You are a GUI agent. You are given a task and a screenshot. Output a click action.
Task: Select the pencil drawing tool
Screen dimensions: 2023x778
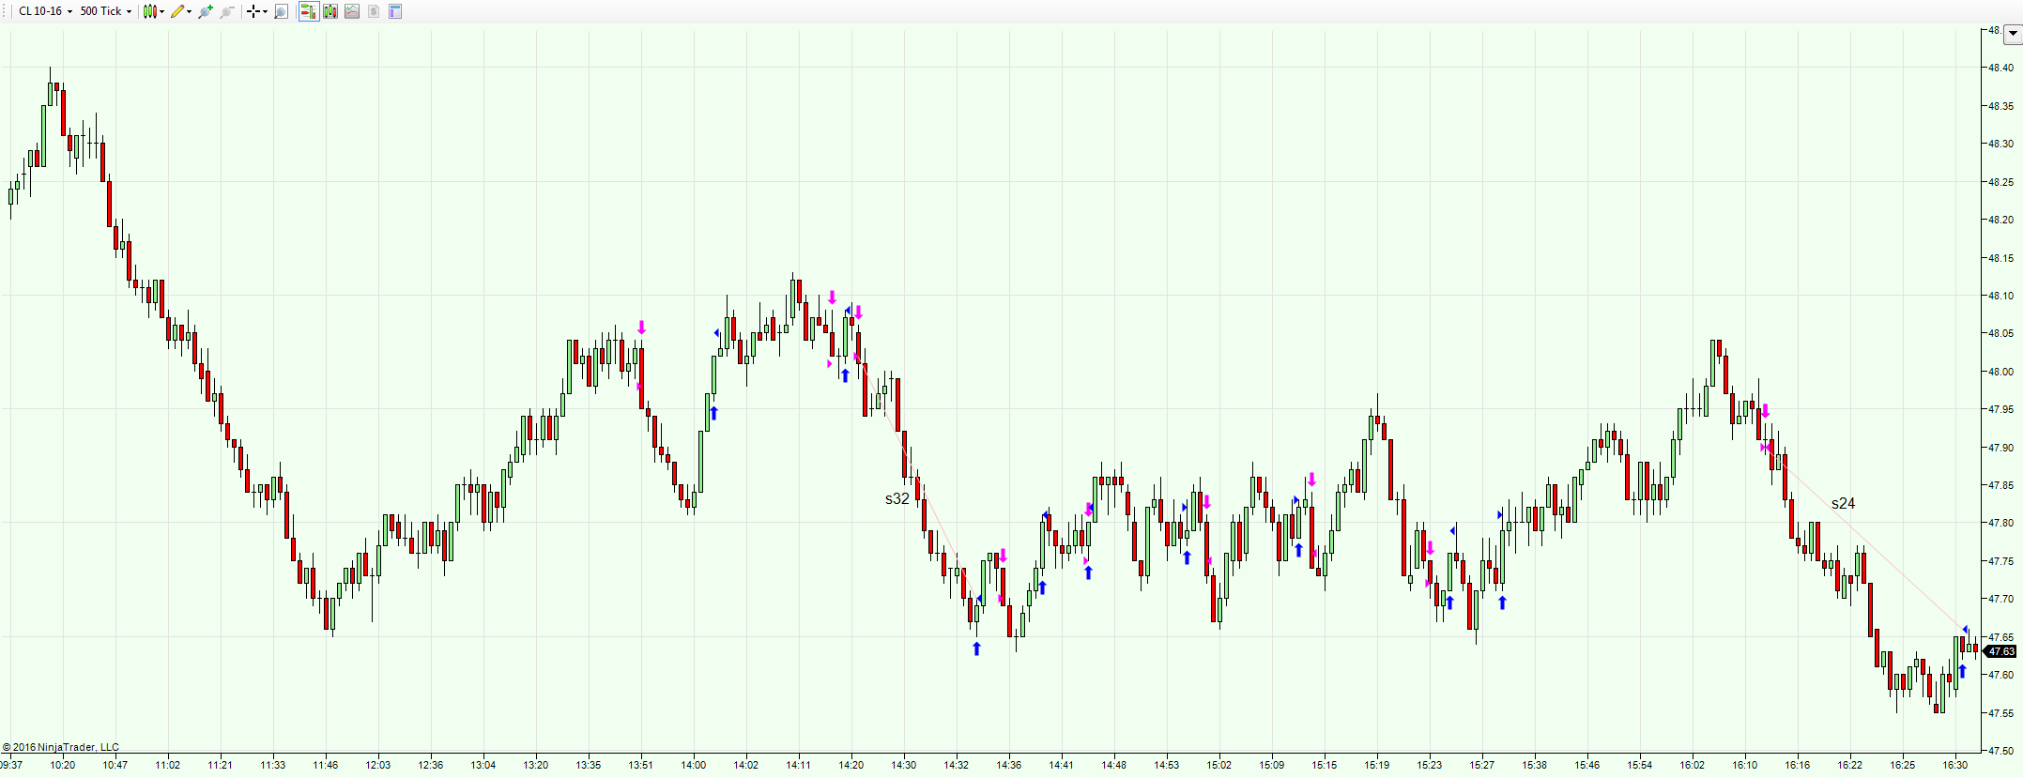click(x=177, y=11)
